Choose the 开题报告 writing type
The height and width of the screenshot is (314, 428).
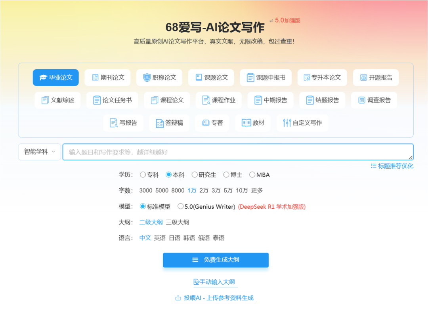(x=376, y=78)
